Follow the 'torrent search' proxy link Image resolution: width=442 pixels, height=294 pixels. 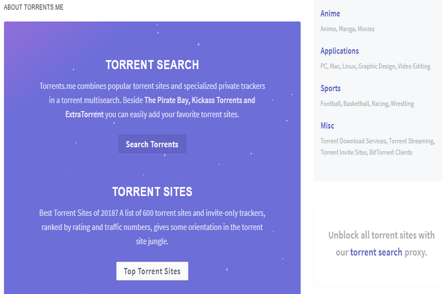pos(376,252)
